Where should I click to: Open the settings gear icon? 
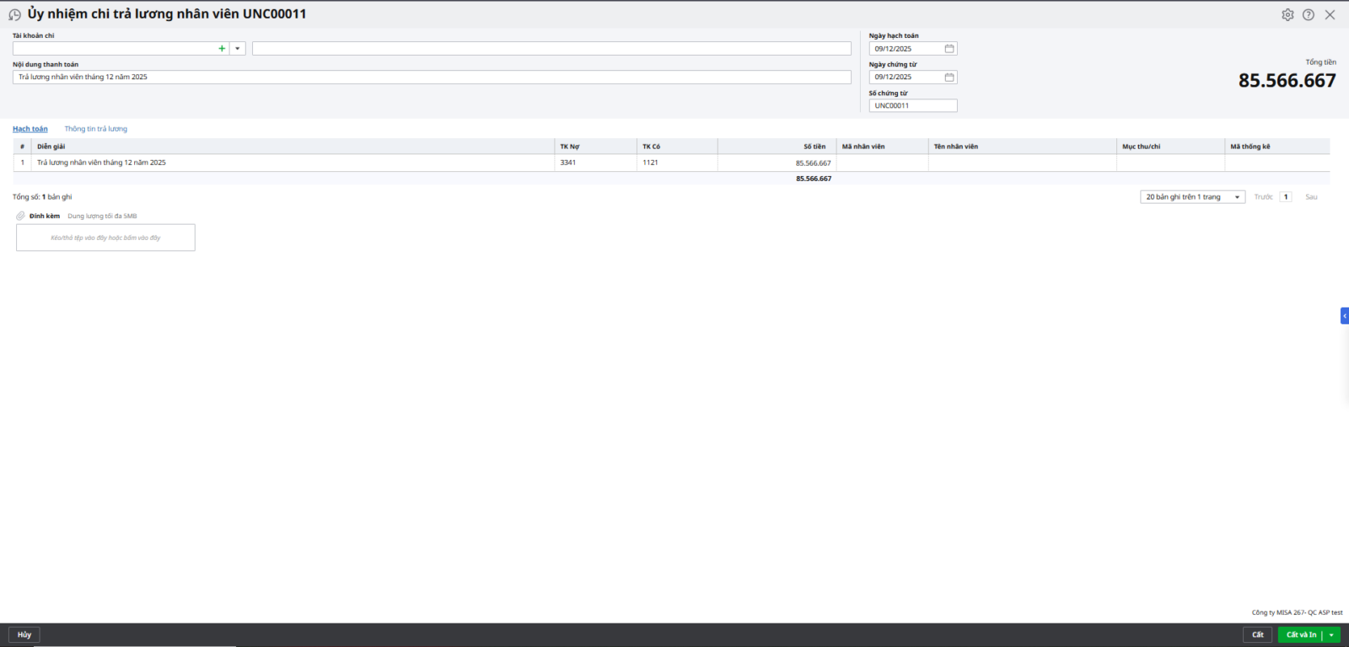pos(1287,15)
